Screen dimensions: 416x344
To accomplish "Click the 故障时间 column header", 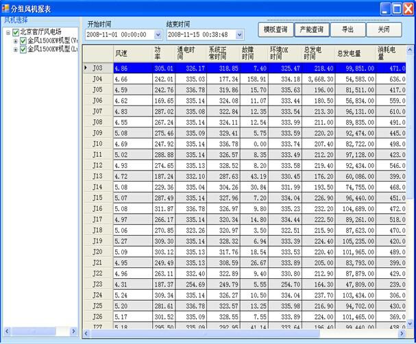I will pos(254,53).
